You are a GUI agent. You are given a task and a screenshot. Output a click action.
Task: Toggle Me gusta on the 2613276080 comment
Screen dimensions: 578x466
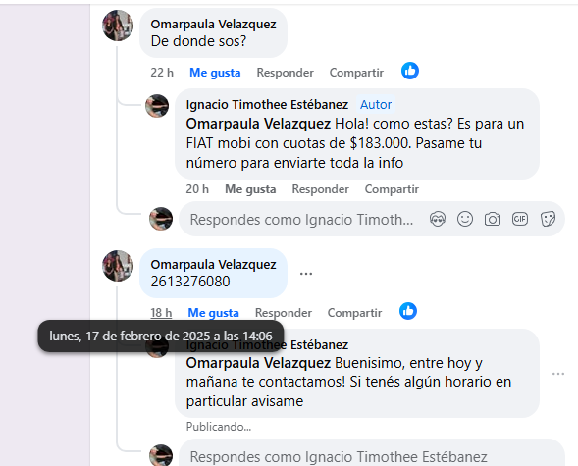coord(213,313)
